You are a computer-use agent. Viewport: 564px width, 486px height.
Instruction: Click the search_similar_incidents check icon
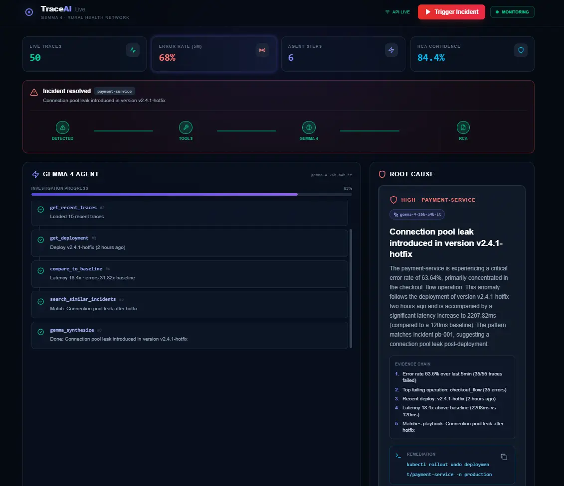[41, 301]
